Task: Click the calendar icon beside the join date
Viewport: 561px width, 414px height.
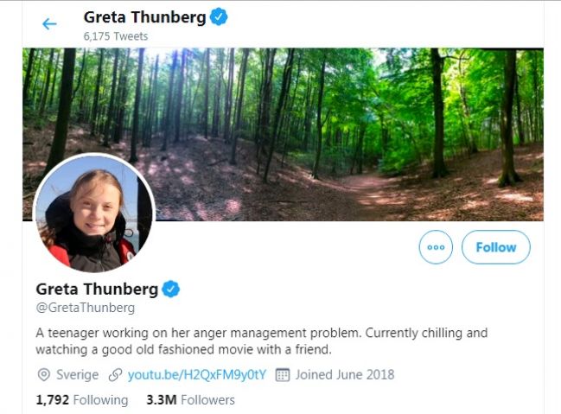Action: click(282, 375)
